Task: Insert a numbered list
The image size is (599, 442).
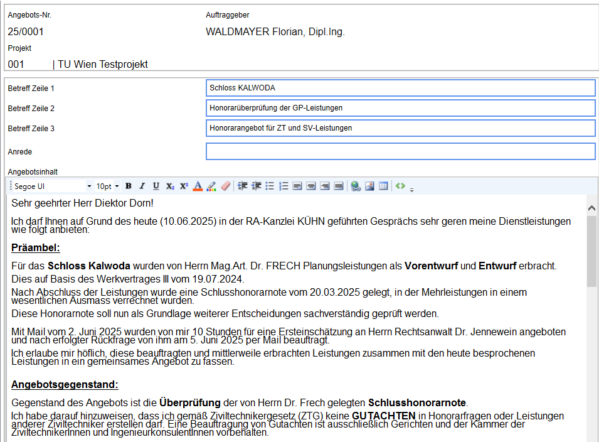Action: [284, 186]
